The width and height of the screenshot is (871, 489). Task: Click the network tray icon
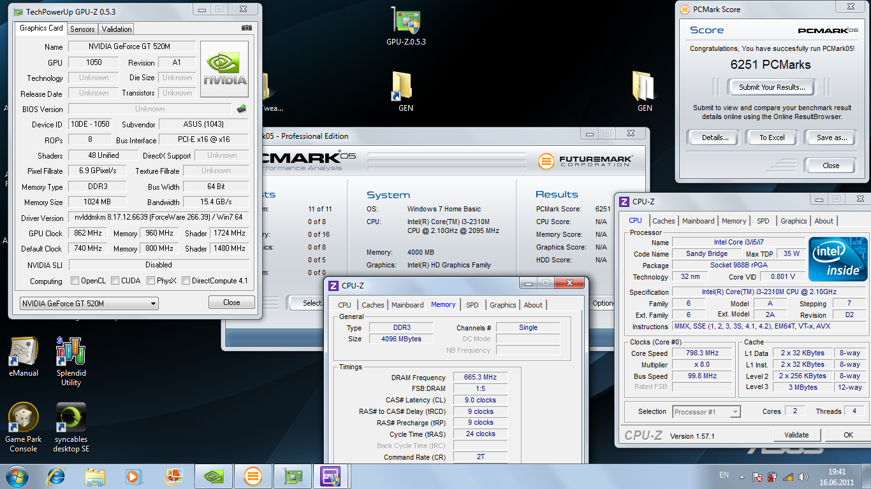pos(787,476)
